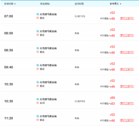Screen dimensions: 139x126
Task: Click the 永川 destination text
Action: coord(42,103)
